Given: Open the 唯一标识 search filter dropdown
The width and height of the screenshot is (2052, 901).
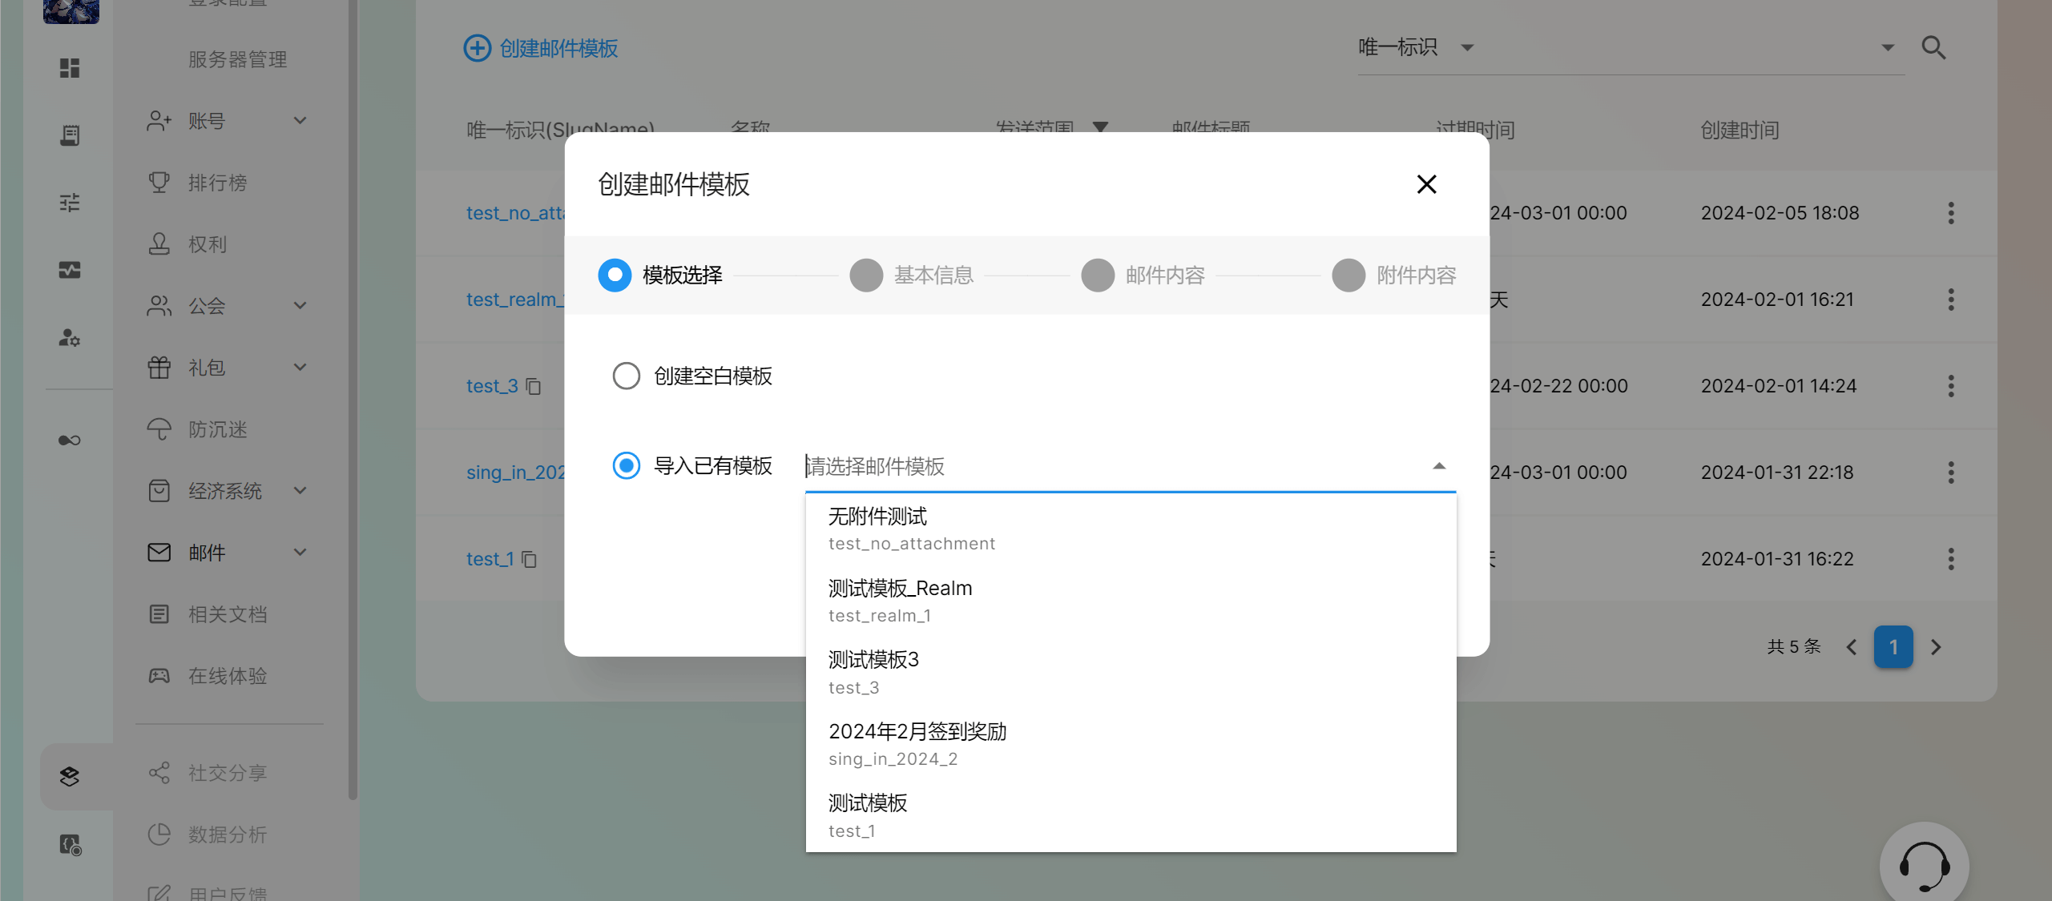Looking at the screenshot, I should (x=1466, y=48).
